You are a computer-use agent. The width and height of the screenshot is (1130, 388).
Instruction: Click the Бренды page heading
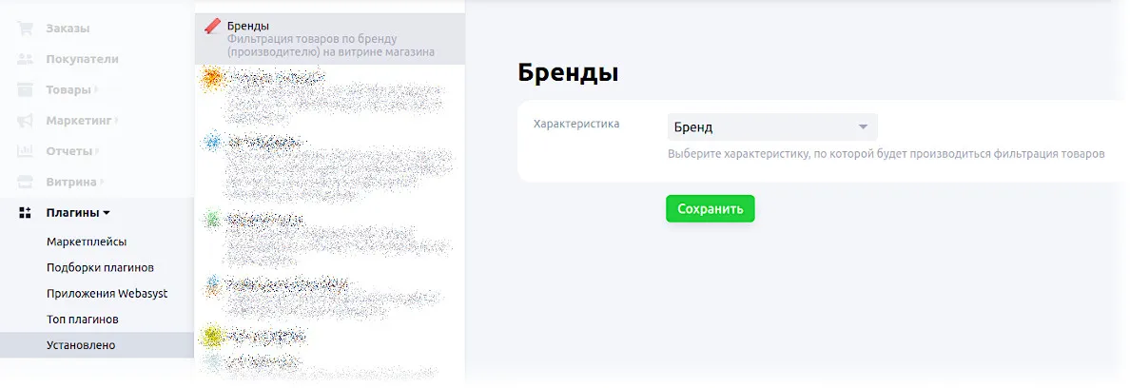(568, 74)
